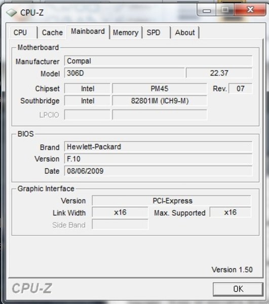Select the chipset PM45 field

160,89
